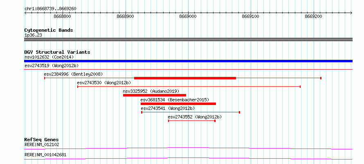Open the RERE|NM_012102 gene label
Screen dimensions: 364x164
coord(42,145)
